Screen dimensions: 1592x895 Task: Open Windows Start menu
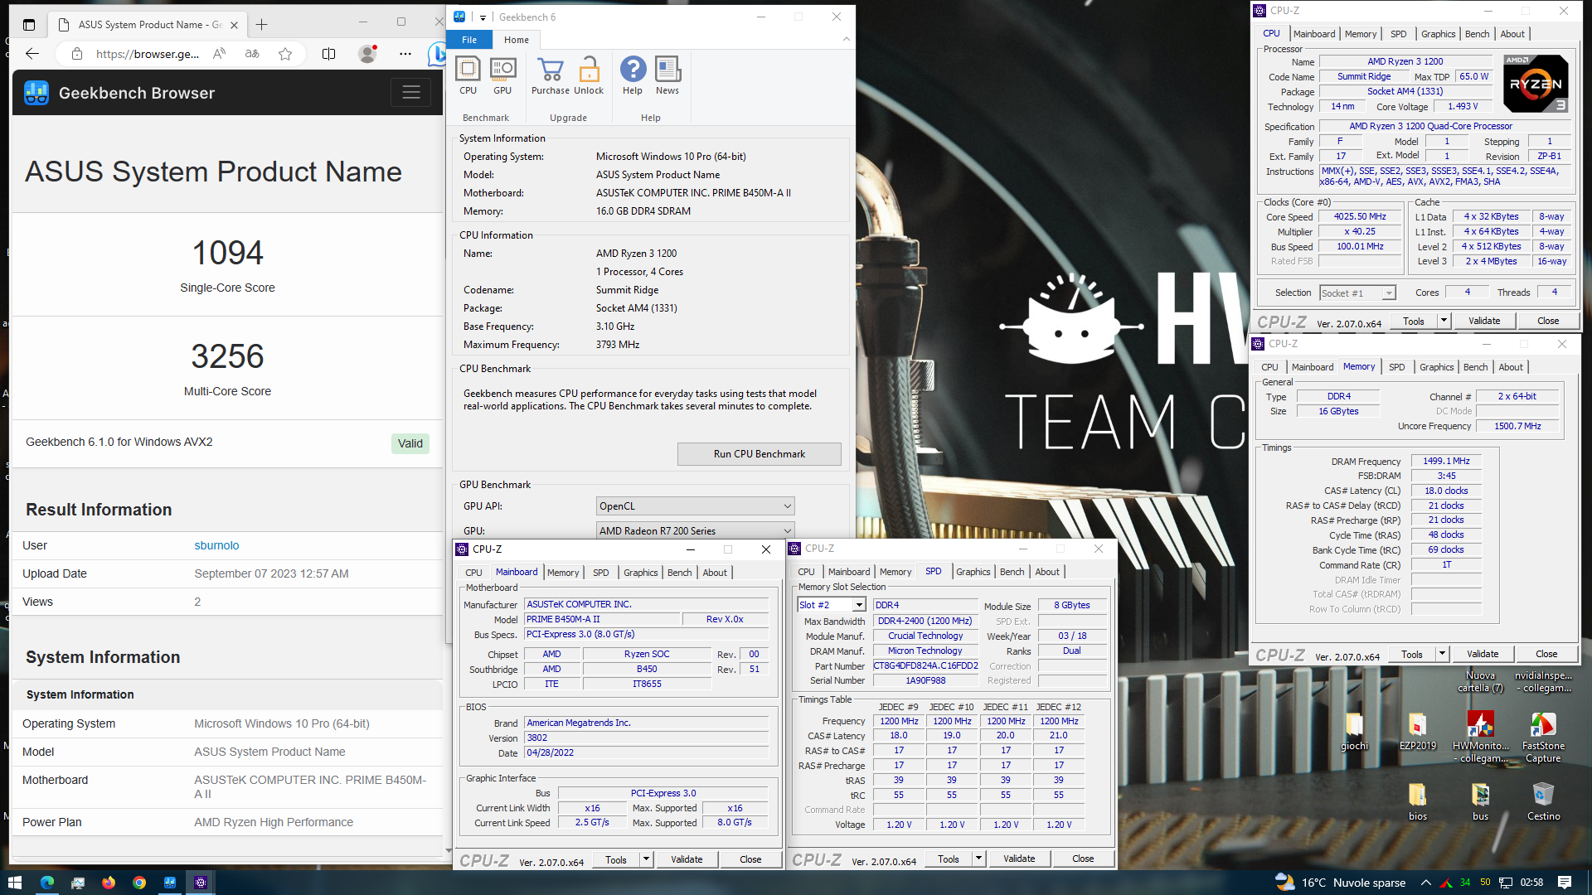(14, 883)
